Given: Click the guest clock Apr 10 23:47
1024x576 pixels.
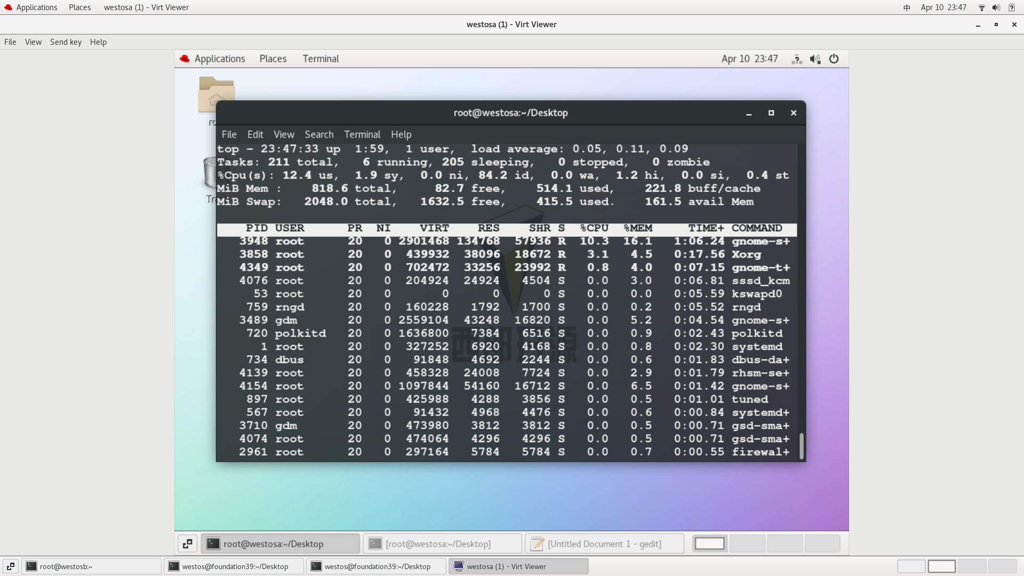Looking at the screenshot, I should (x=749, y=59).
